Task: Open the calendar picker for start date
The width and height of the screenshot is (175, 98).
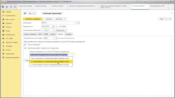Action: coord(53,27)
